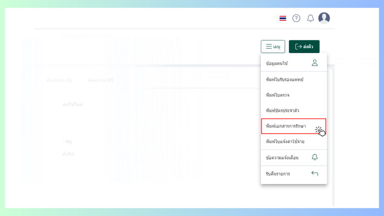Click the คนไข้ใหม่ label in the background

pyautogui.click(x=73, y=104)
